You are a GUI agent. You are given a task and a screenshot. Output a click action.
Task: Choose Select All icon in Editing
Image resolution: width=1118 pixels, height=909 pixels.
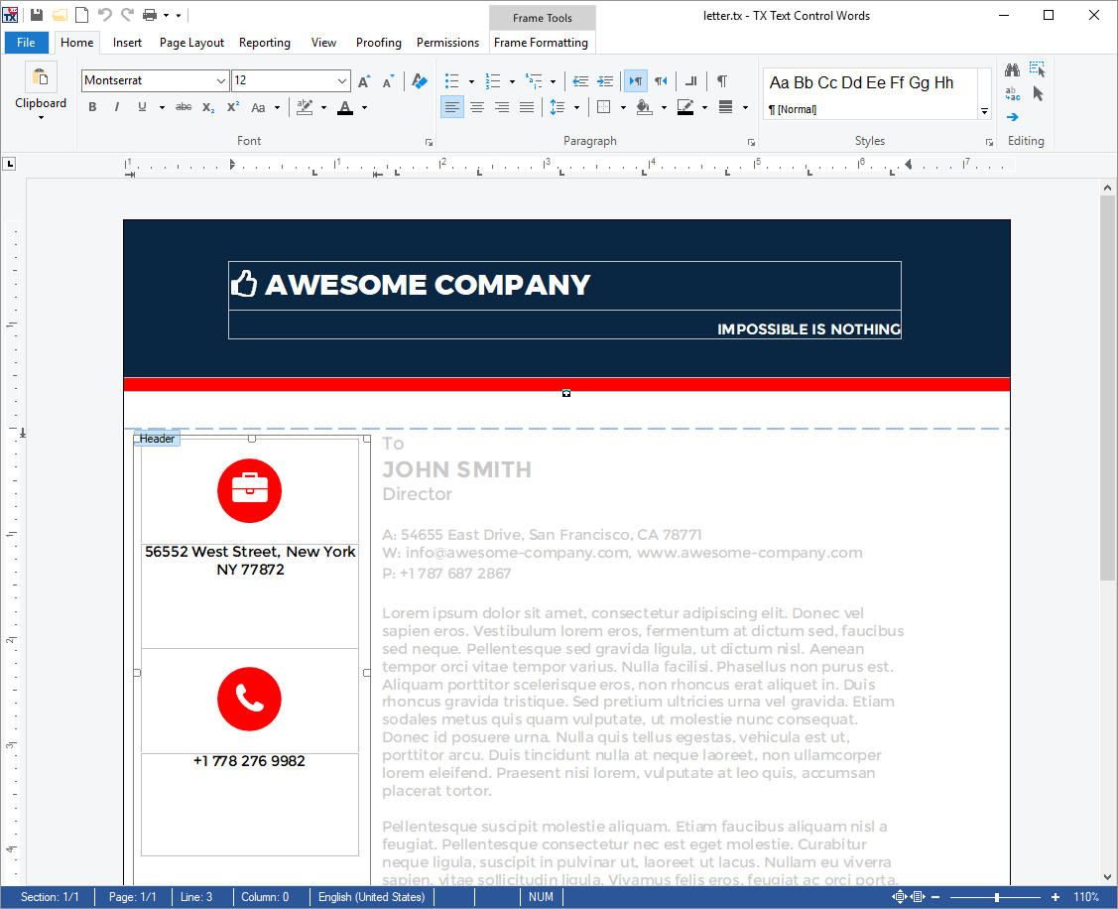(x=1038, y=69)
